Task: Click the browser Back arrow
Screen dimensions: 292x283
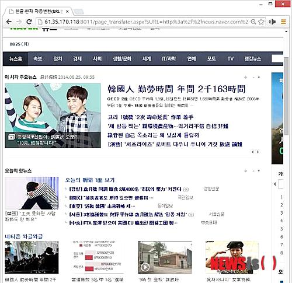Action: tap(9, 22)
